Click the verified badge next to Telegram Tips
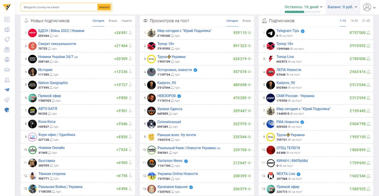 coord(303,31)
